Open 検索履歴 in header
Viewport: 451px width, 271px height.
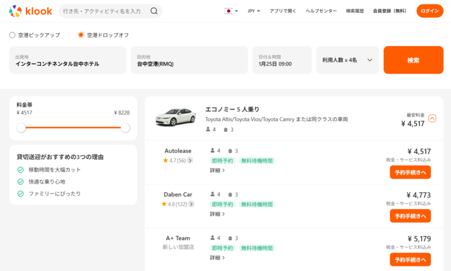pos(355,11)
